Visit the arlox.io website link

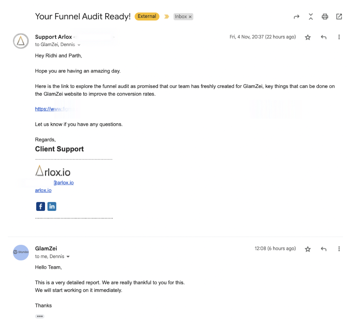tap(43, 191)
